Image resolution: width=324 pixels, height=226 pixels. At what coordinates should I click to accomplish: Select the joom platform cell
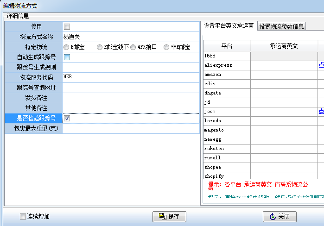pyautogui.click(x=227, y=112)
